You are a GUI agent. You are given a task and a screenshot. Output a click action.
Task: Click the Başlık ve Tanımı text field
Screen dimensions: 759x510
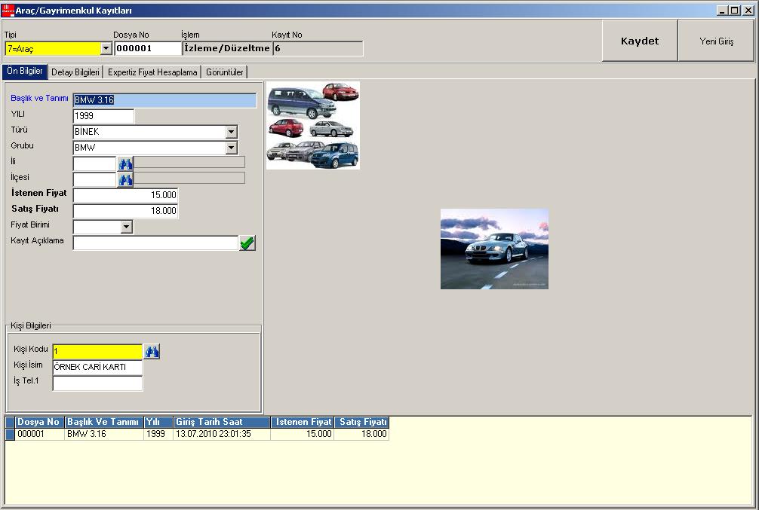point(164,100)
